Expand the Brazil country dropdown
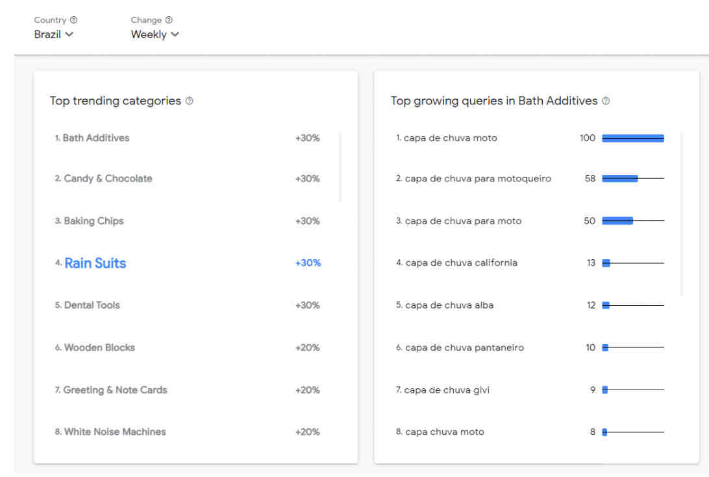Image resolution: width=709 pixels, height=477 pixels. [x=53, y=34]
